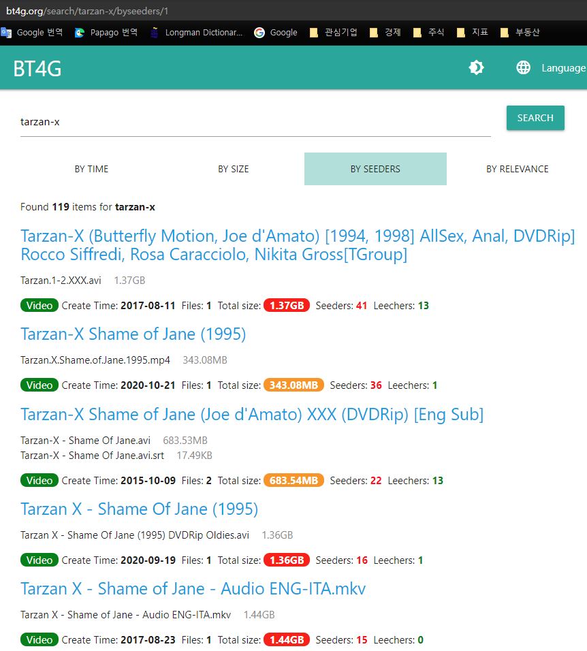587x651 pixels.
Task: Toggle the dark mode brightness icon
Action: [x=476, y=67]
